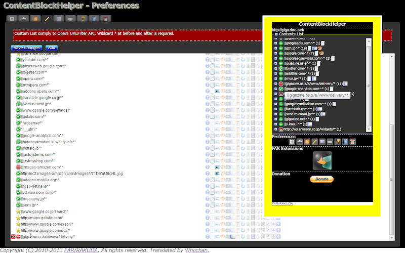The image size is (405, 253).
Task: Click help icon in ||justsystems.com row
Action: coord(208,155)
